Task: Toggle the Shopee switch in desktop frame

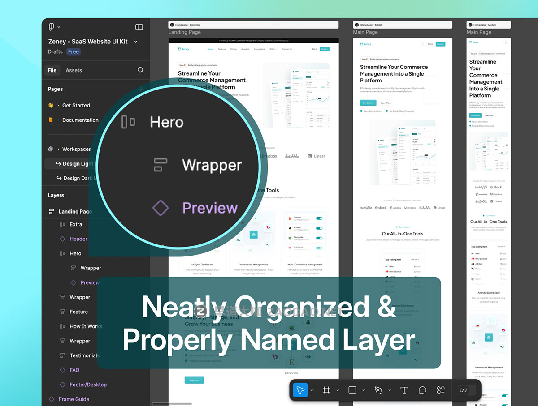Action: [319, 218]
